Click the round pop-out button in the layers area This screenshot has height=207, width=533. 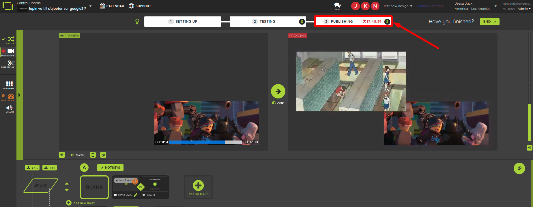519,168
